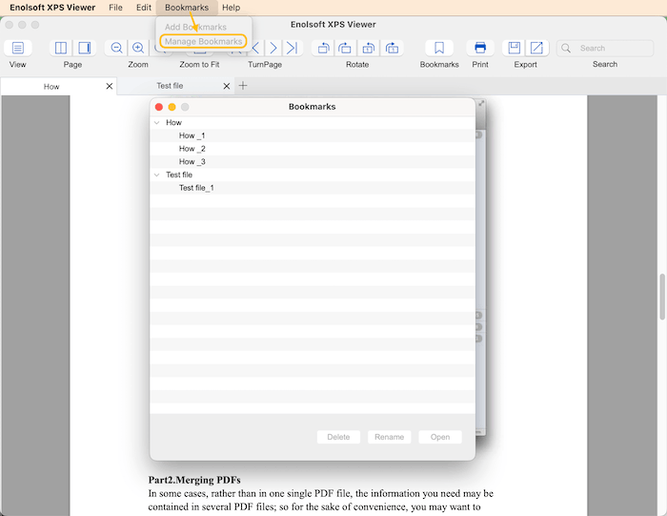The width and height of the screenshot is (667, 516).
Task: Choose Manage Bookmarks menu entry
Action: (203, 42)
